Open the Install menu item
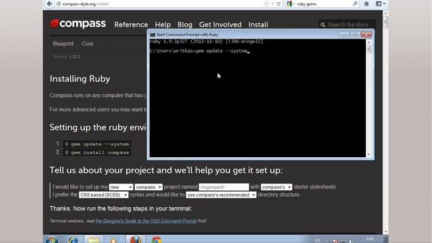Image resolution: width=432 pixels, height=243 pixels. (x=258, y=24)
